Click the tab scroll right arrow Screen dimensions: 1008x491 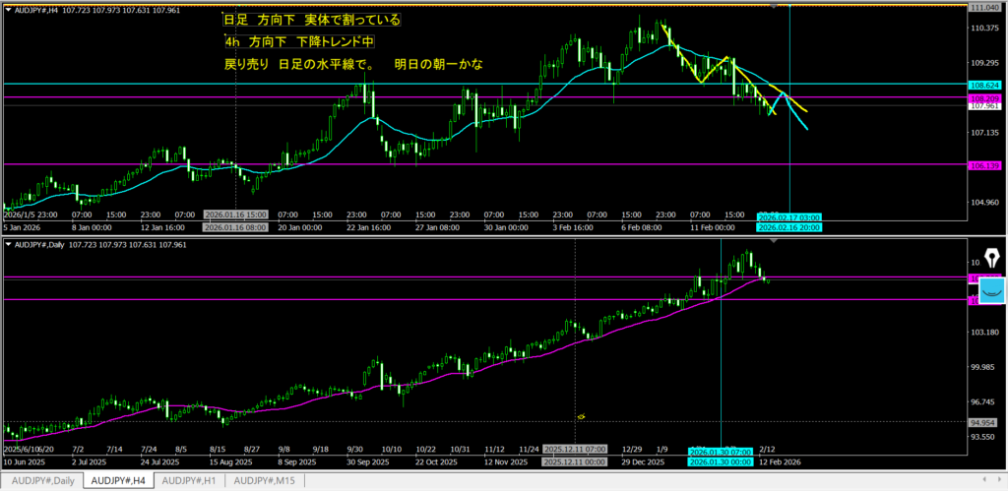(998, 481)
